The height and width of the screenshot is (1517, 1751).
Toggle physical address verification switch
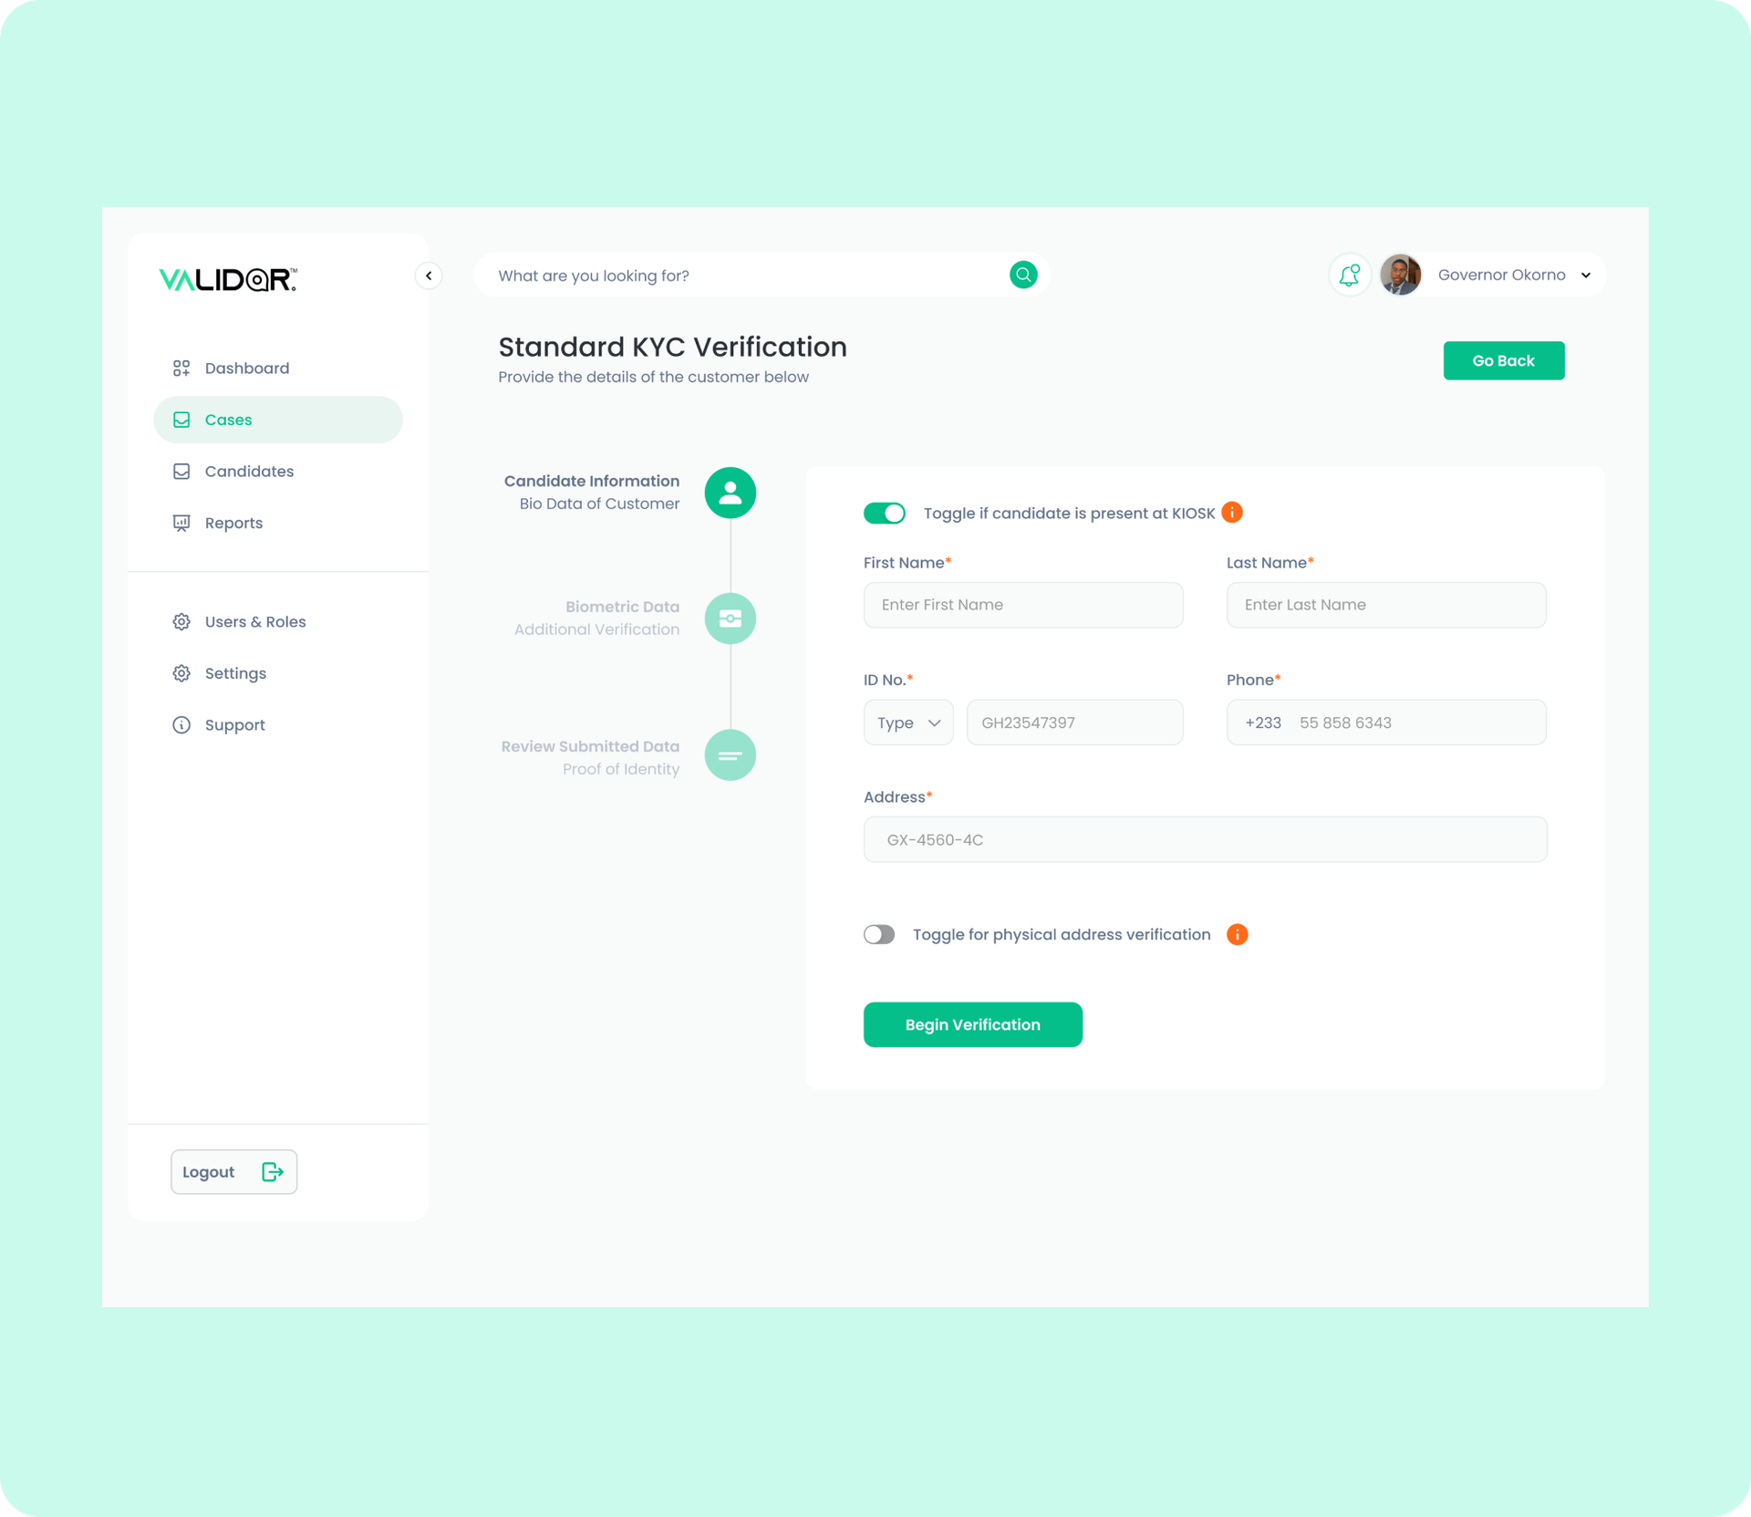pos(878,933)
